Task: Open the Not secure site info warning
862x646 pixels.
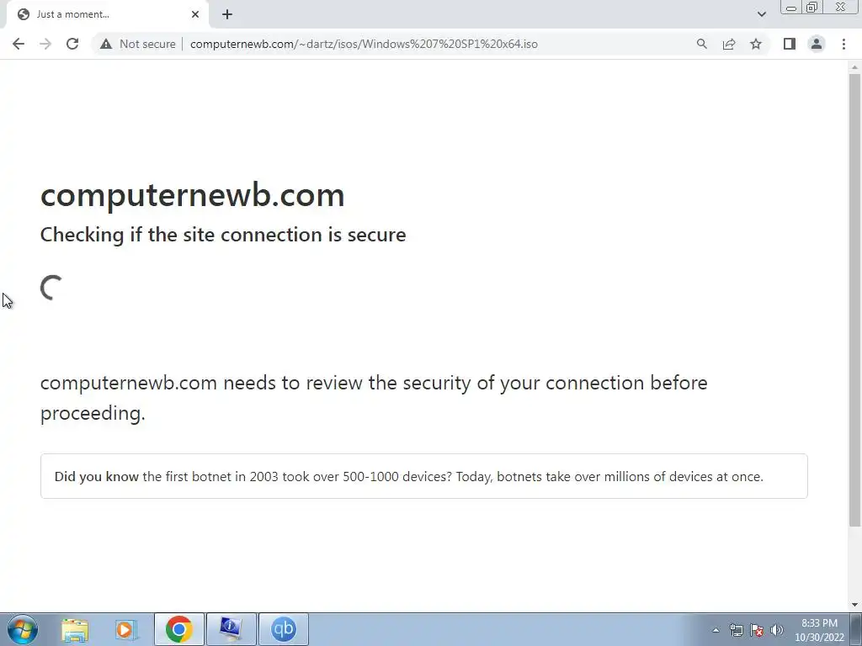Action: click(x=137, y=44)
